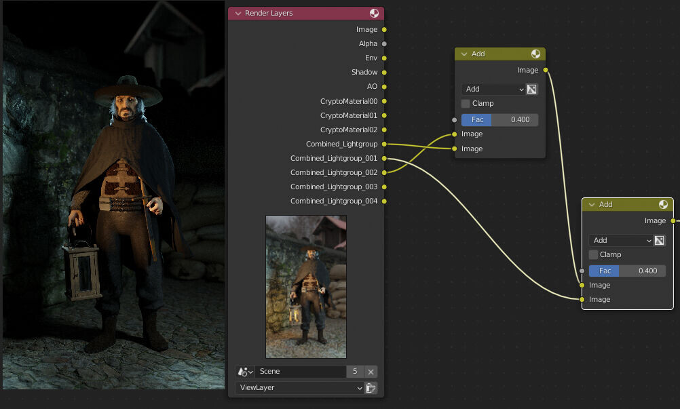Adjust the Fac slider in first Add node
The image size is (680, 409).
499,120
